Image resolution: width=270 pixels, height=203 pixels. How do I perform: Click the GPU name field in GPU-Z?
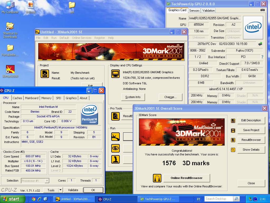coord(215,18)
